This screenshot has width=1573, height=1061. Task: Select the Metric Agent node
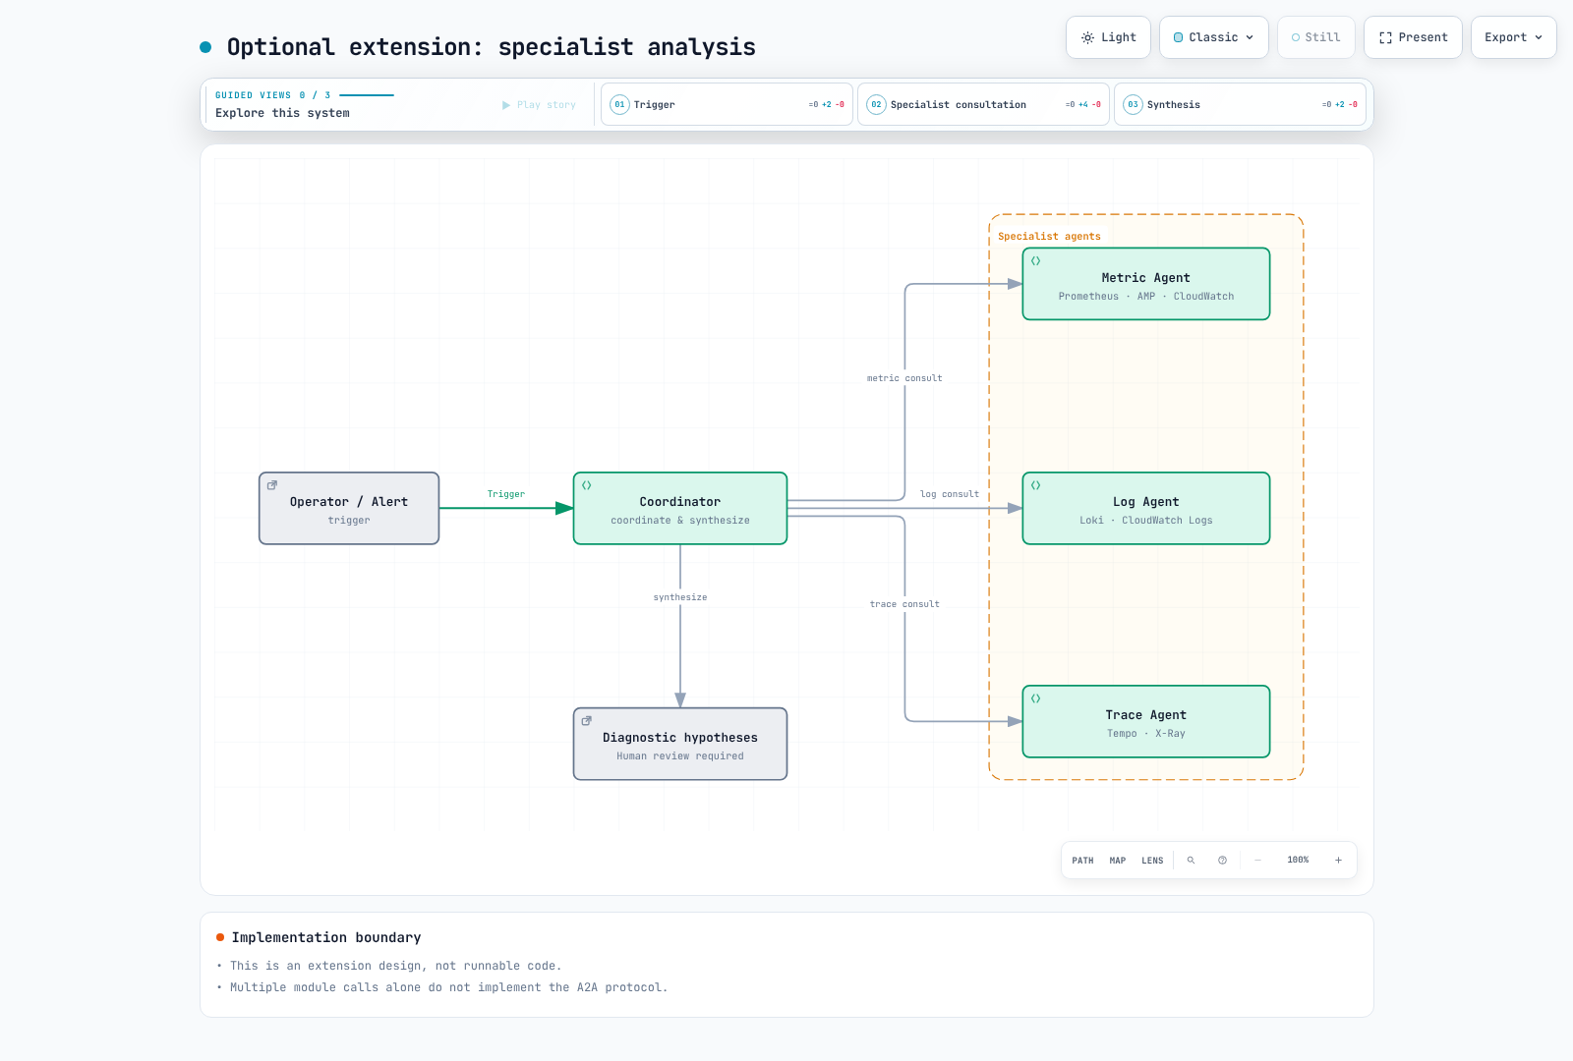point(1146,284)
